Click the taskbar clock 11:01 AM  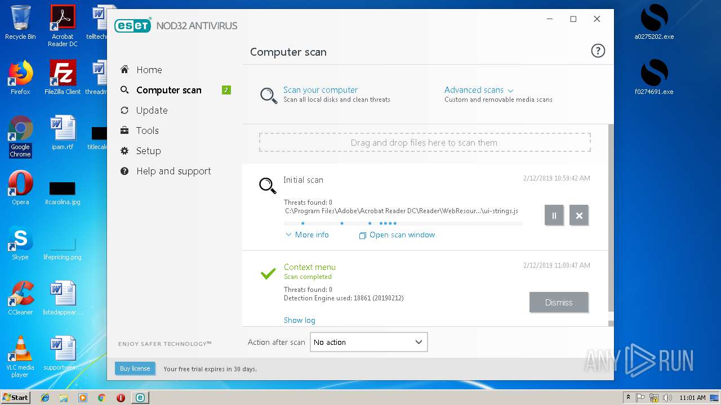[x=692, y=398]
